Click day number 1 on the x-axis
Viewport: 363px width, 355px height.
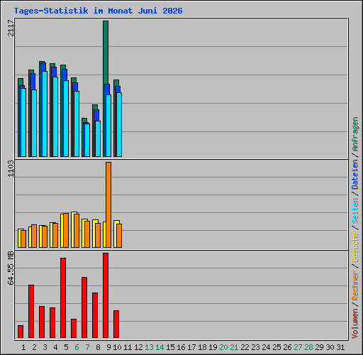(x=23, y=347)
